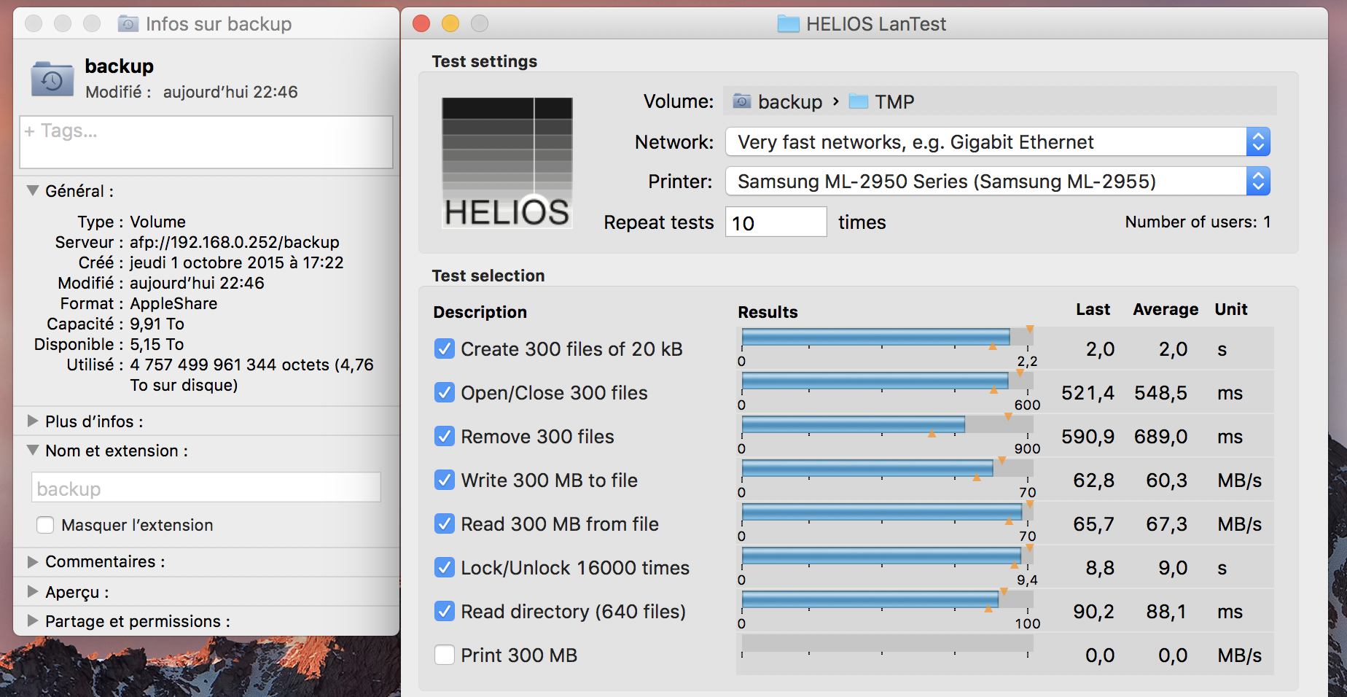The image size is (1347, 697).
Task: Expand Partage et permissions section
Action: [33, 620]
